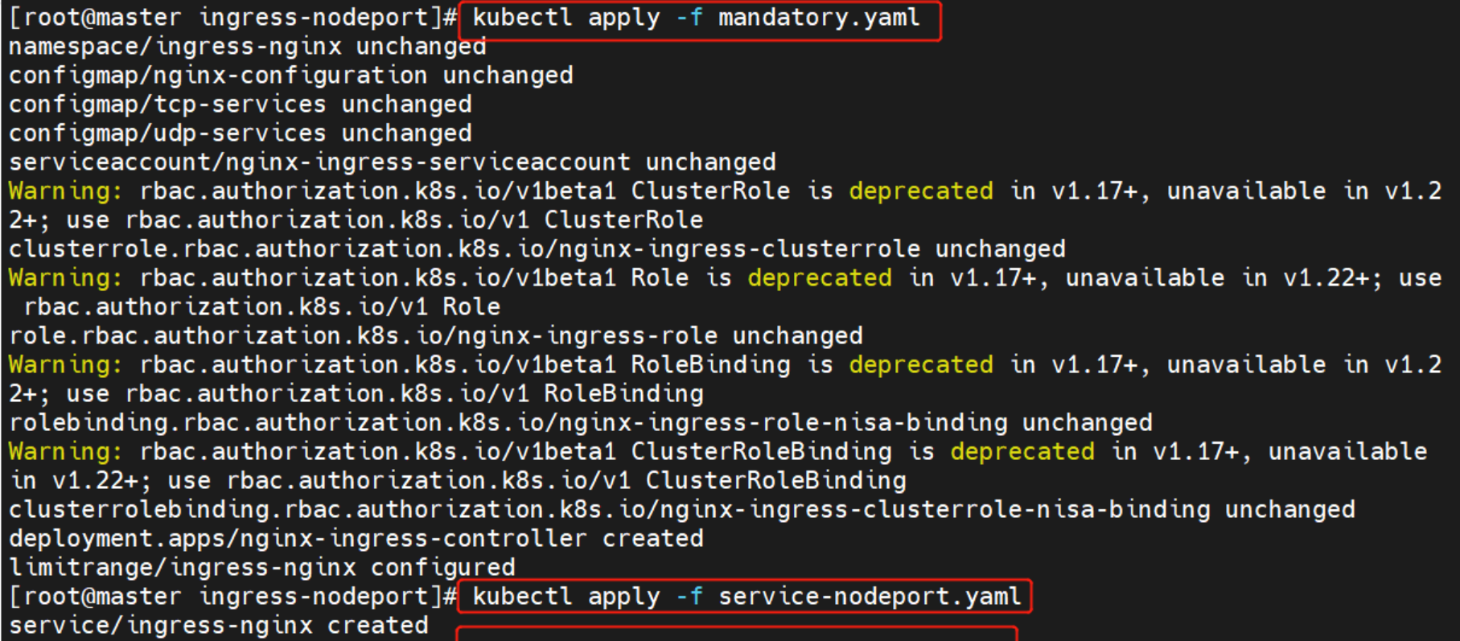
Task: Click the 'nginx-ingress-clusterrole unchanged' output line
Action: [537, 249]
